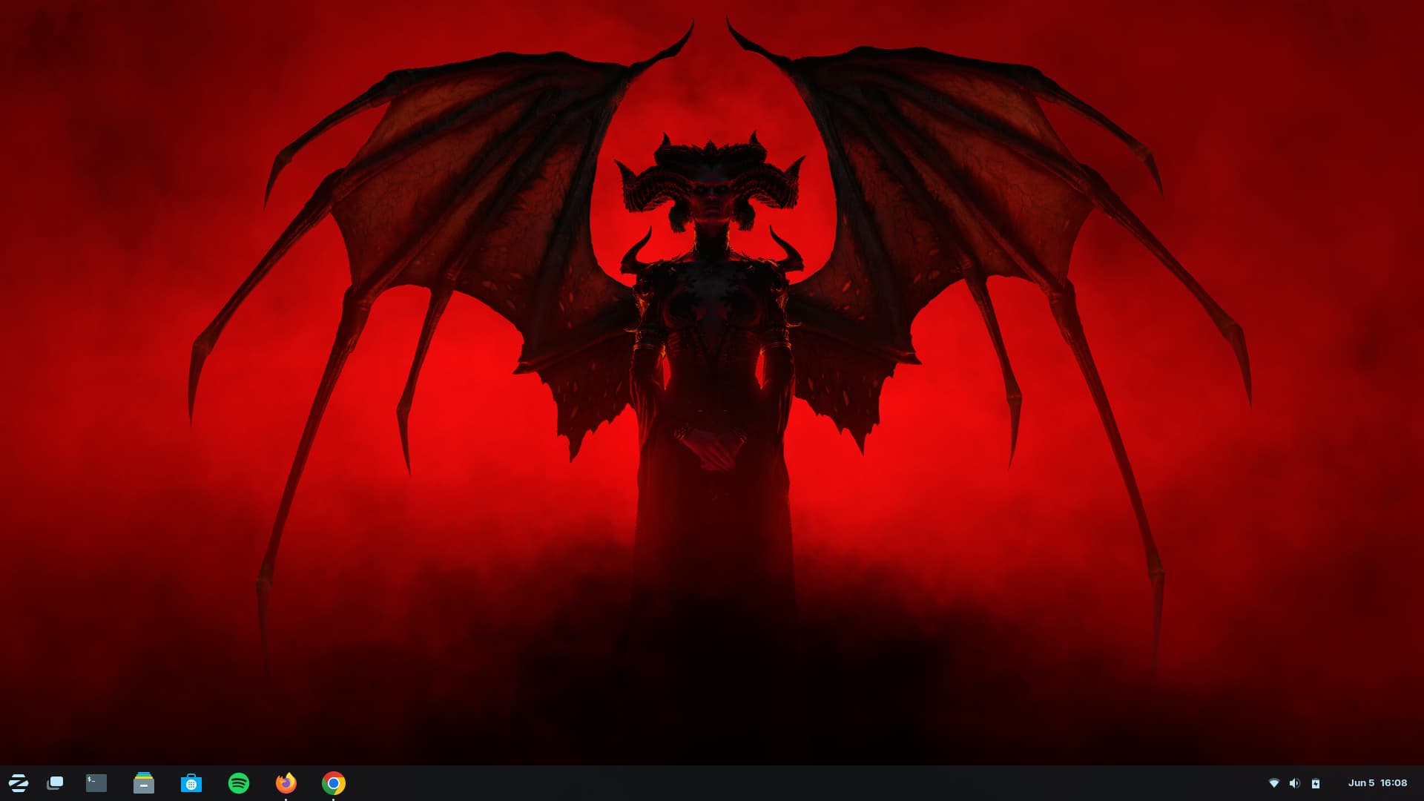Open the Software store icon
This screenshot has height=801, width=1424.
(x=191, y=783)
